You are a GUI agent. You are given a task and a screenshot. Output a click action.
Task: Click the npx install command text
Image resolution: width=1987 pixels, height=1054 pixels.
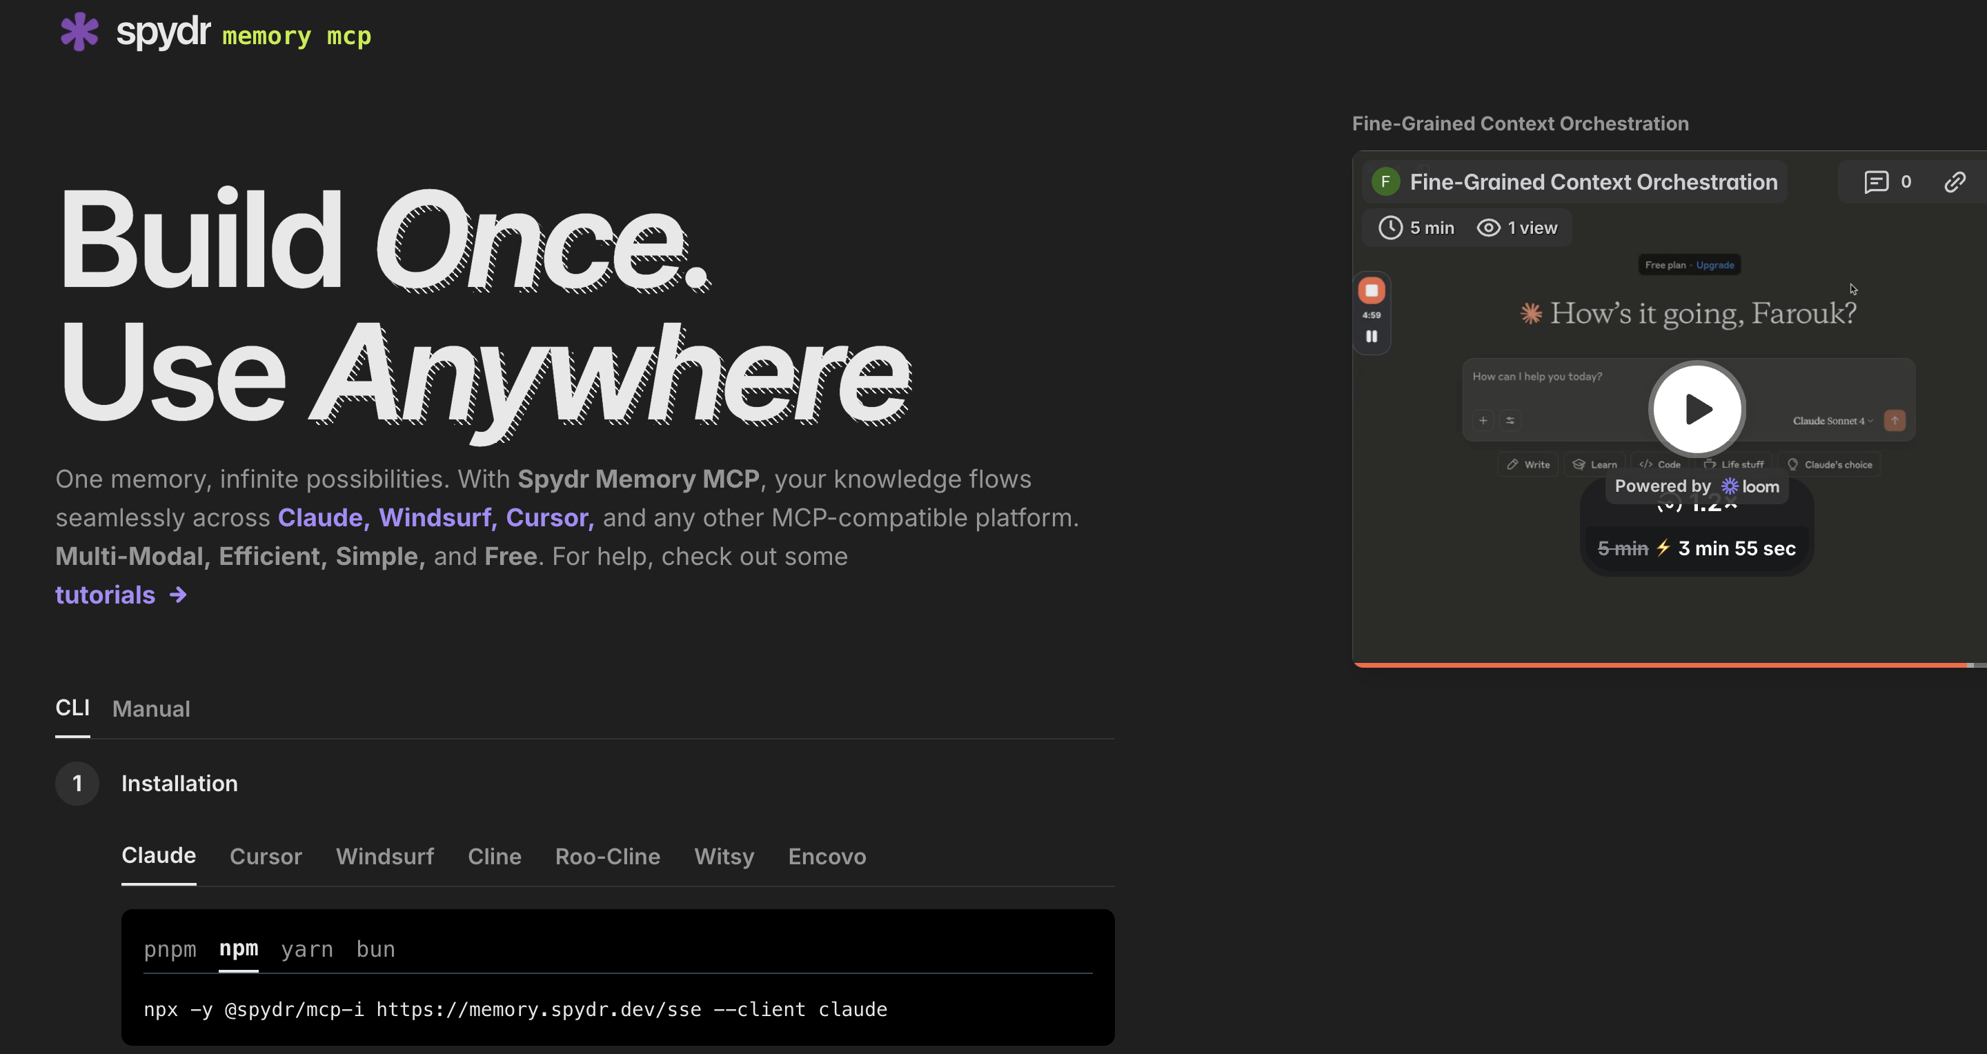pos(515,1009)
